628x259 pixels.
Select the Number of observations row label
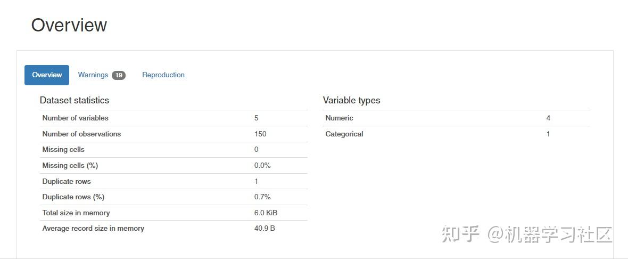coord(81,134)
